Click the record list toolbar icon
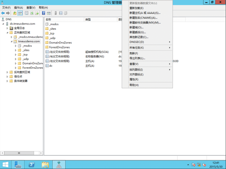226x169 pixels. point(61,13)
